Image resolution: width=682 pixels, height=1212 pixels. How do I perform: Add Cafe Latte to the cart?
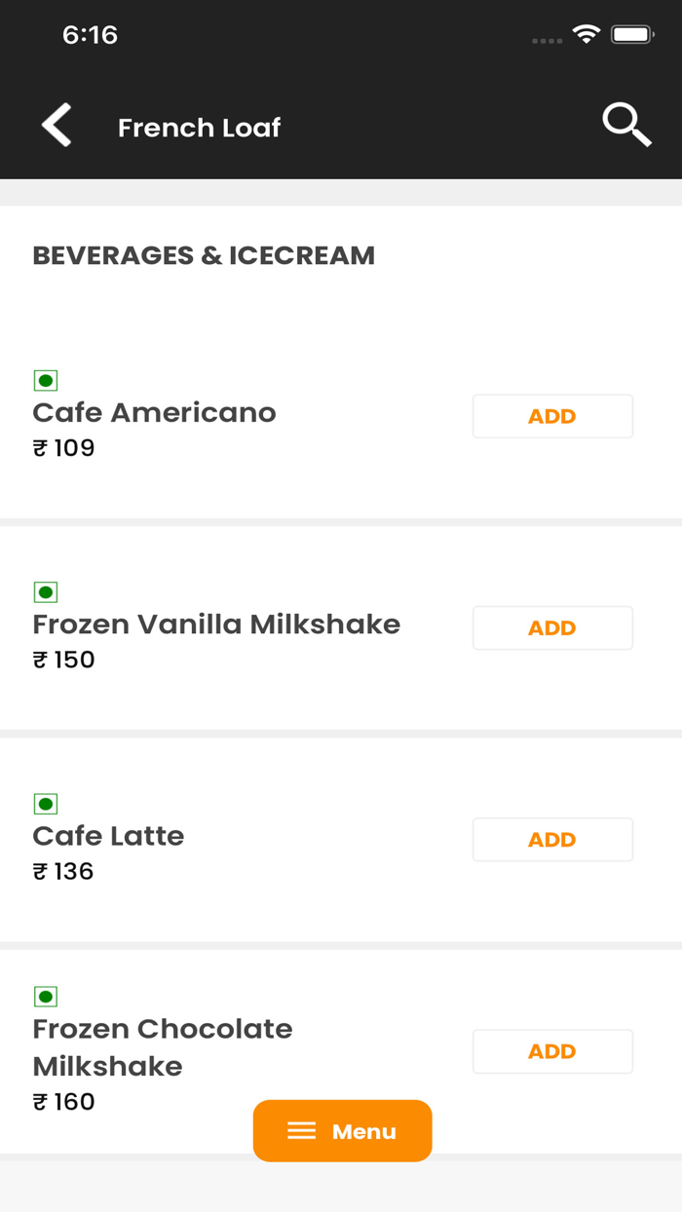click(551, 839)
